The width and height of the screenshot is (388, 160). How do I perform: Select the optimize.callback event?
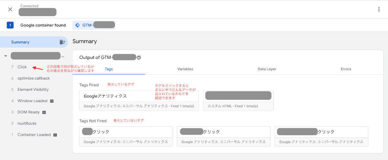pyautogui.click(x=34, y=78)
